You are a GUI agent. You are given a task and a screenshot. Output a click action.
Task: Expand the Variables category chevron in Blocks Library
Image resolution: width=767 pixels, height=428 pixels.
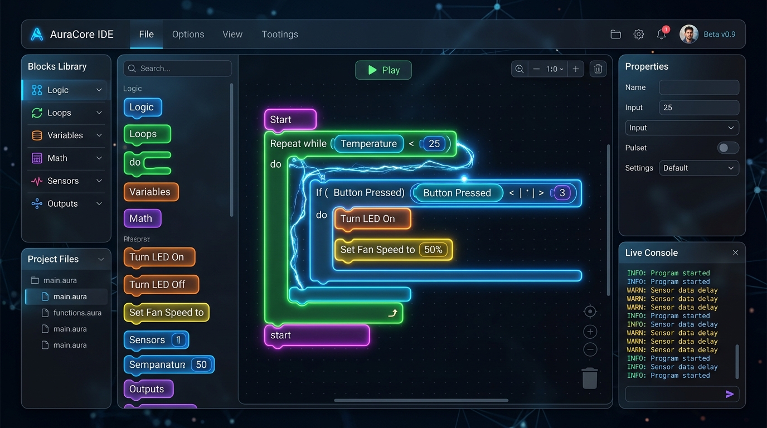[99, 135]
